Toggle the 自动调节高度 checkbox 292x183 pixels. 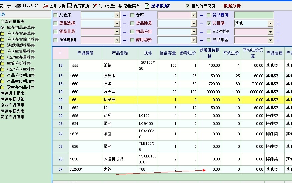point(188,6)
